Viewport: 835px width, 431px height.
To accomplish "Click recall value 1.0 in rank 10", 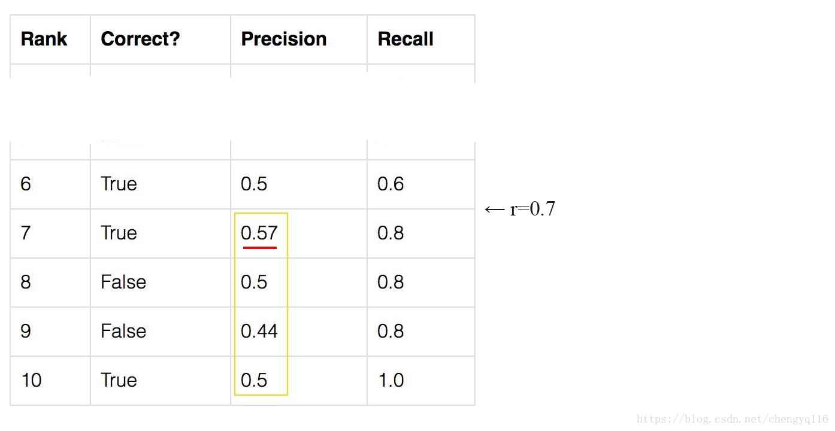I will coord(391,380).
